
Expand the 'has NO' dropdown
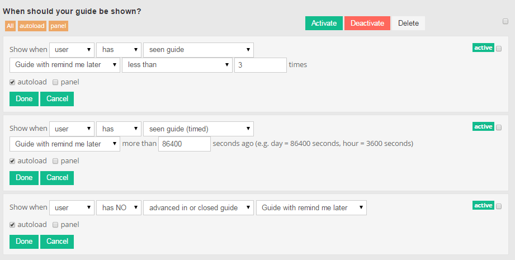pyautogui.click(x=119, y=208)
